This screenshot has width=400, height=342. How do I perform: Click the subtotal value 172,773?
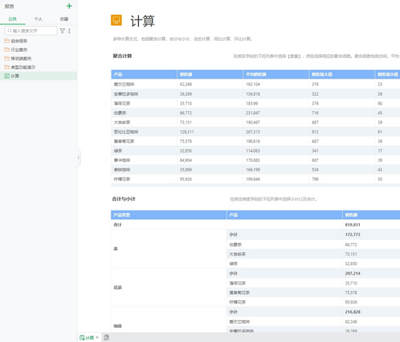pos(353,234)
